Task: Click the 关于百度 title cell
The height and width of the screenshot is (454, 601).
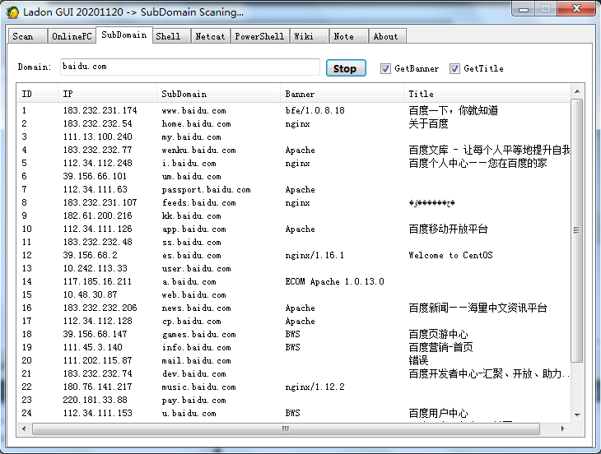Action: [428, 123]
